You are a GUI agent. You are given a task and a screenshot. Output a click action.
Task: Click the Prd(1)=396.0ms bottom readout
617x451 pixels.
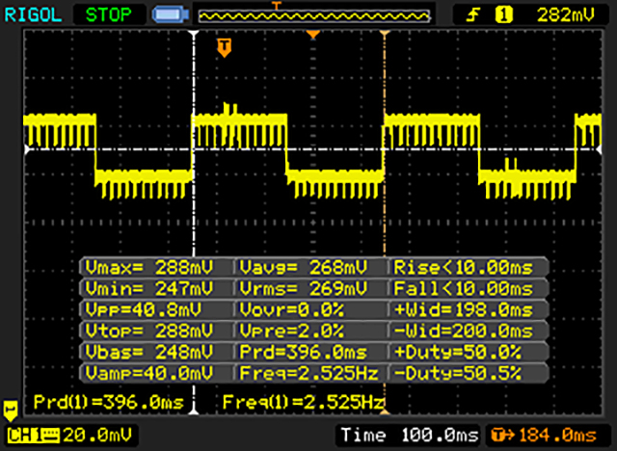[112, 400]
